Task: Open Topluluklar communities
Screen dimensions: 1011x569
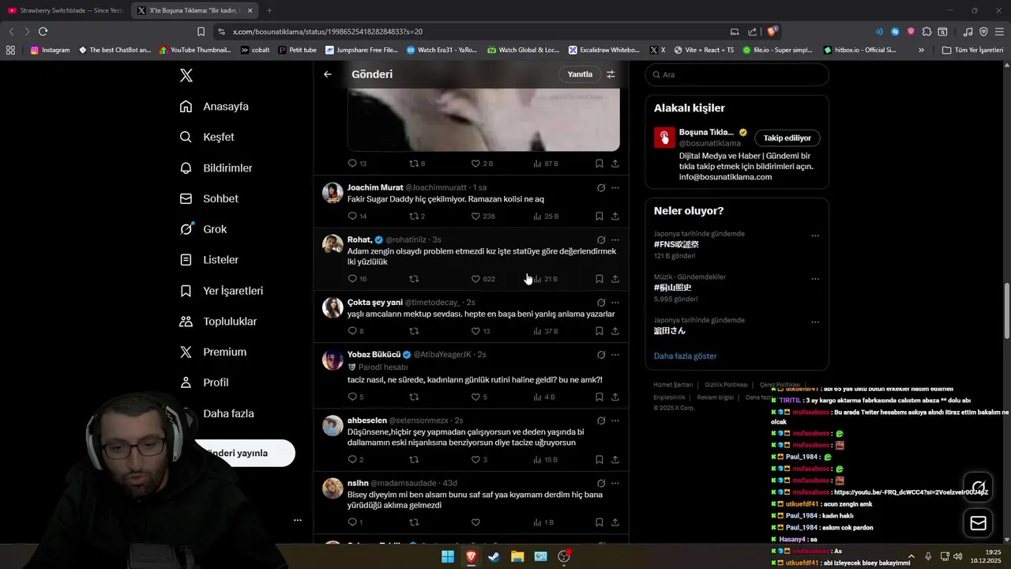Action: [x=218, y=321]
